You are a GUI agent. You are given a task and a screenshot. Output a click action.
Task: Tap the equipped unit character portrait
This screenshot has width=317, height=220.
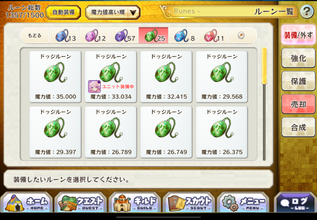click(x=94, y=86)
